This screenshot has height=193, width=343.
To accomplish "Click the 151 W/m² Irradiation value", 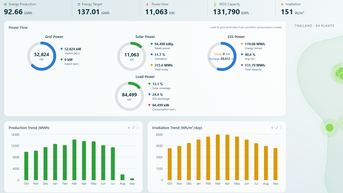I will click(x=292, y=12).
